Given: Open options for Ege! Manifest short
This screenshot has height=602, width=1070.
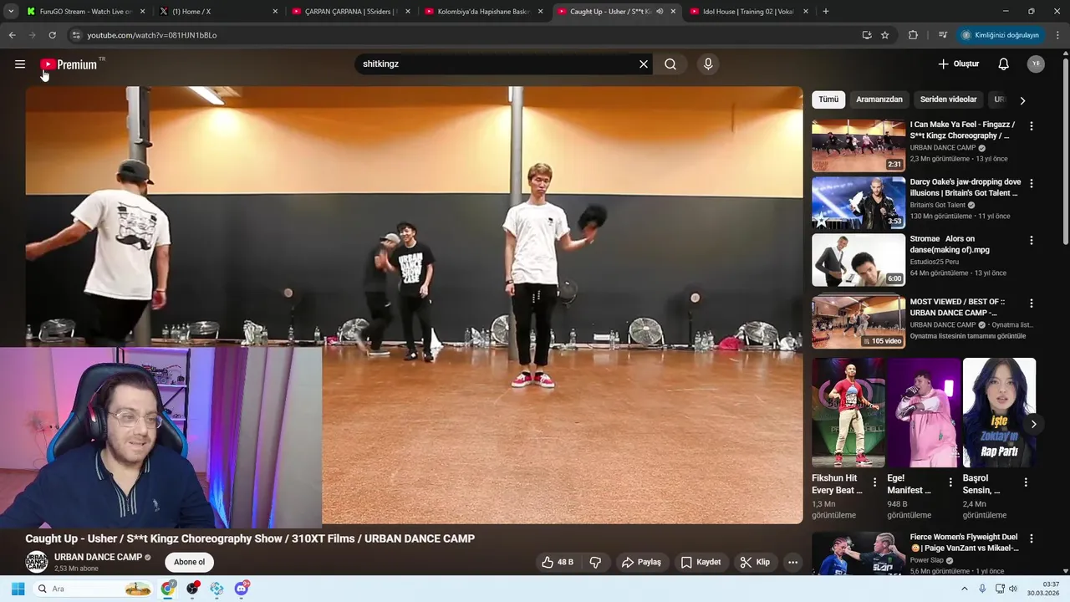Looking at the screenshot, I should point(950,482).
